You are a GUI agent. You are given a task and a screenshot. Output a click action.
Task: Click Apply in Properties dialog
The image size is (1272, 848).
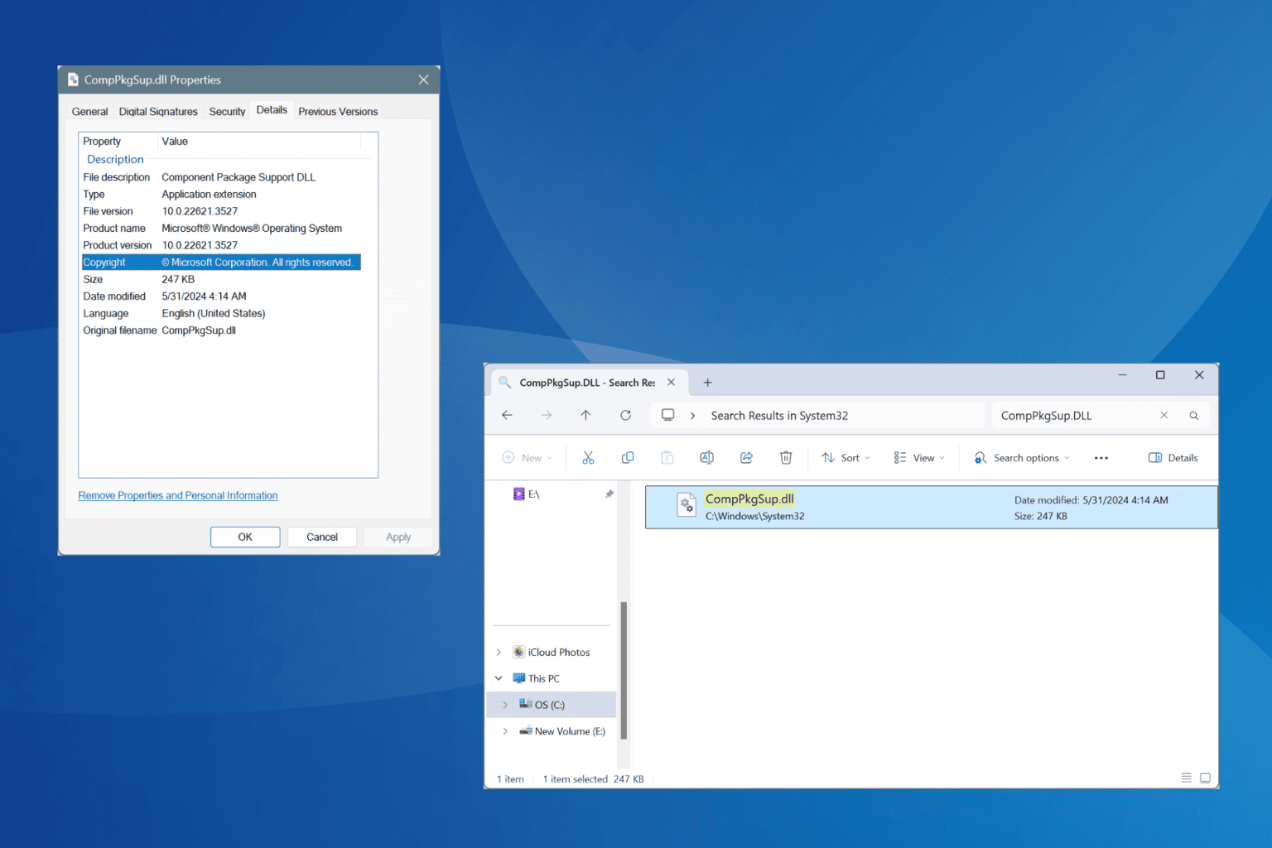click(398, 537)
